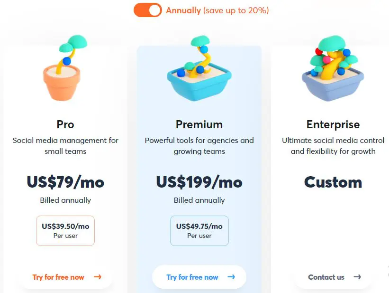Click the 'Custom' pricing text under Enterprise
The height and width of the screenshot is (293, 389).
tap(333, 182)
